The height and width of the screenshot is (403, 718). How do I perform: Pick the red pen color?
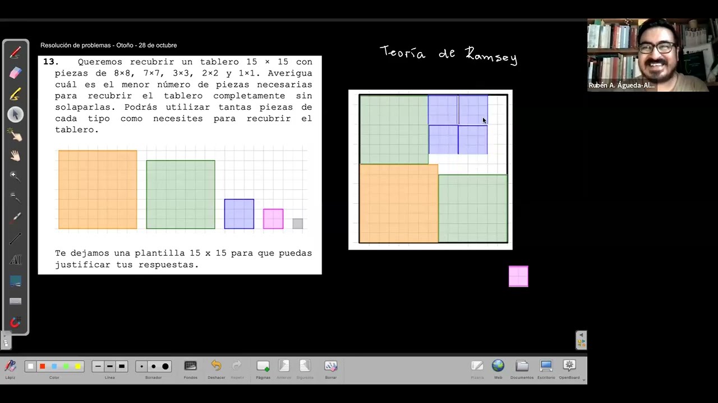tap(42, 367)
